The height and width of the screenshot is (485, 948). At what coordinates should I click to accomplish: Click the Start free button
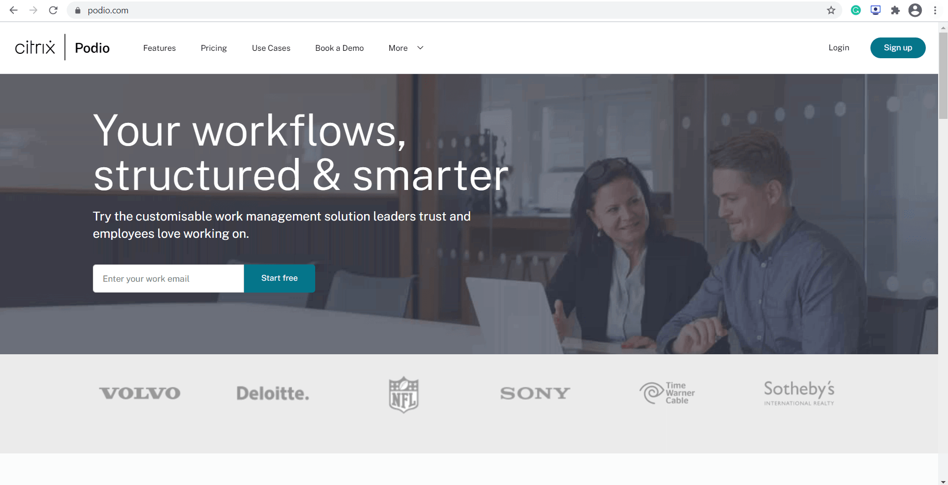pos(280,278)
